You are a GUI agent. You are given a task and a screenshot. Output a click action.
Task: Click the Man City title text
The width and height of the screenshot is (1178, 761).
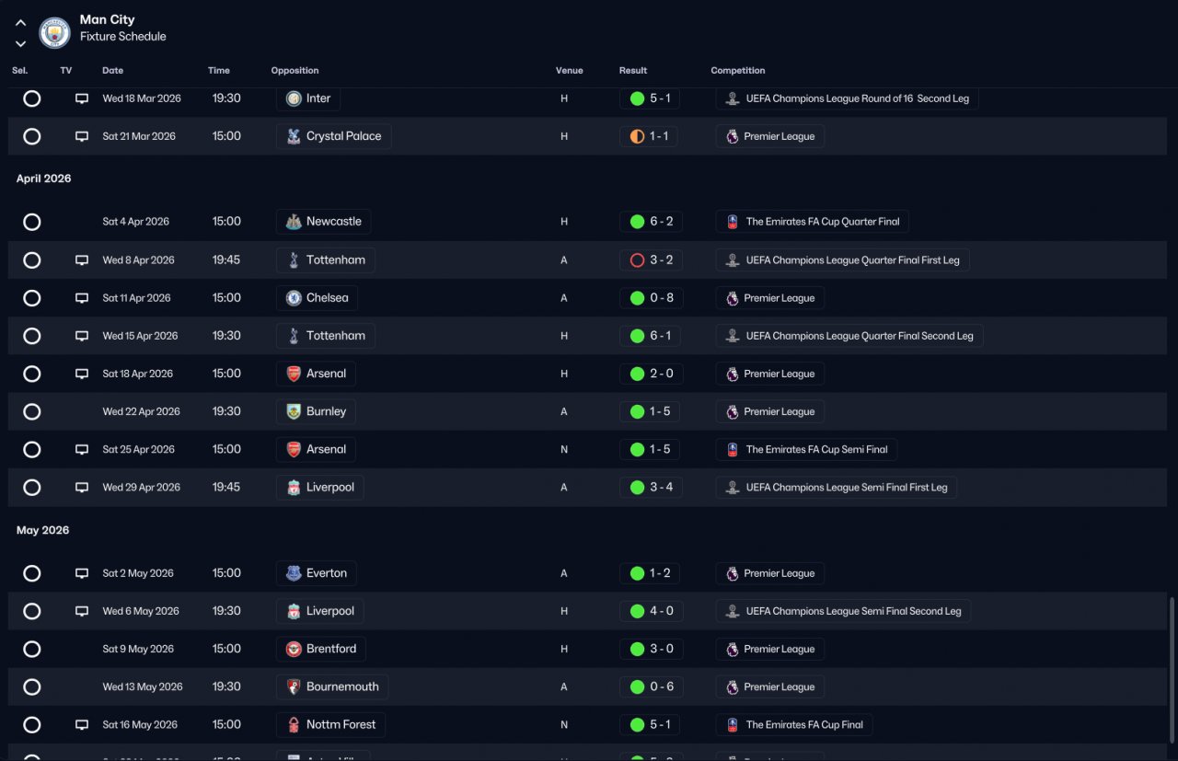[107, 19]
